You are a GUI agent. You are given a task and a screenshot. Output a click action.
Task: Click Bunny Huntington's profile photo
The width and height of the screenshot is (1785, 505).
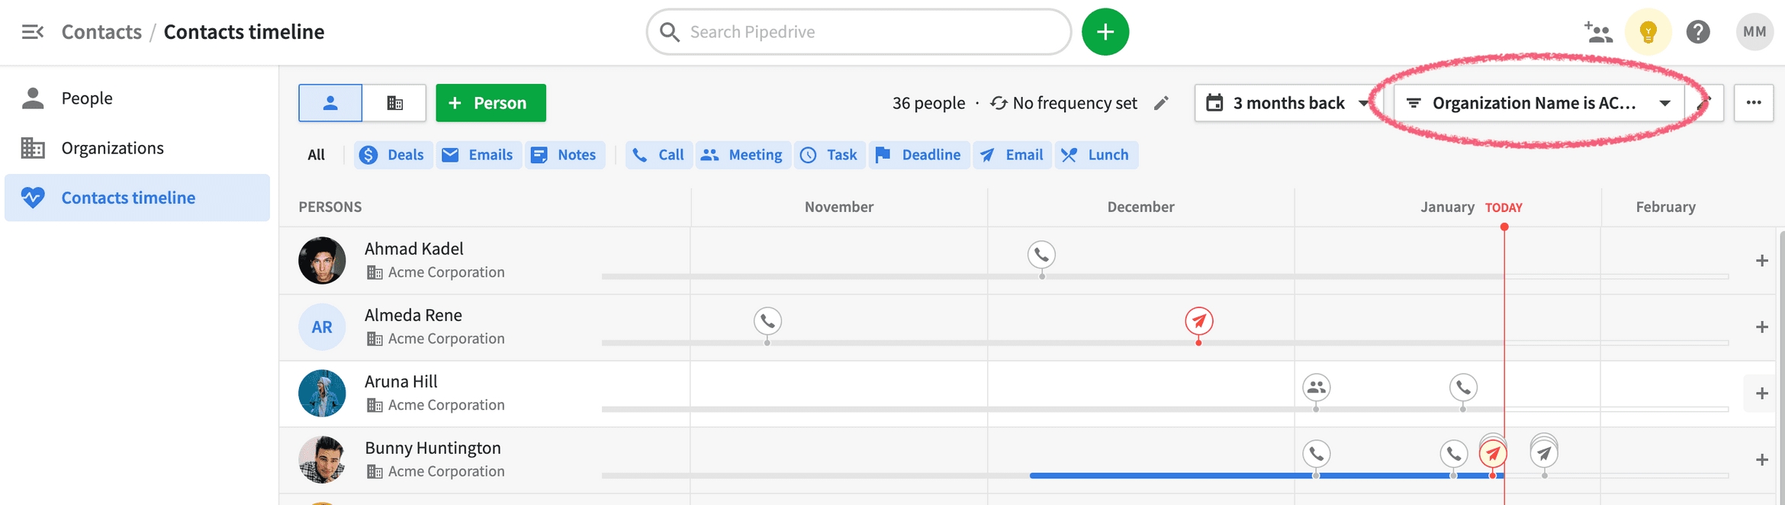click(x=322, y=460)
